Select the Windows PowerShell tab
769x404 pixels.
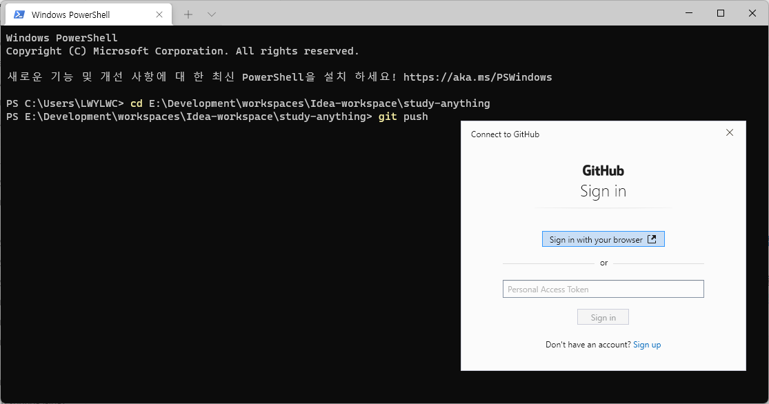tap(88, 14)
